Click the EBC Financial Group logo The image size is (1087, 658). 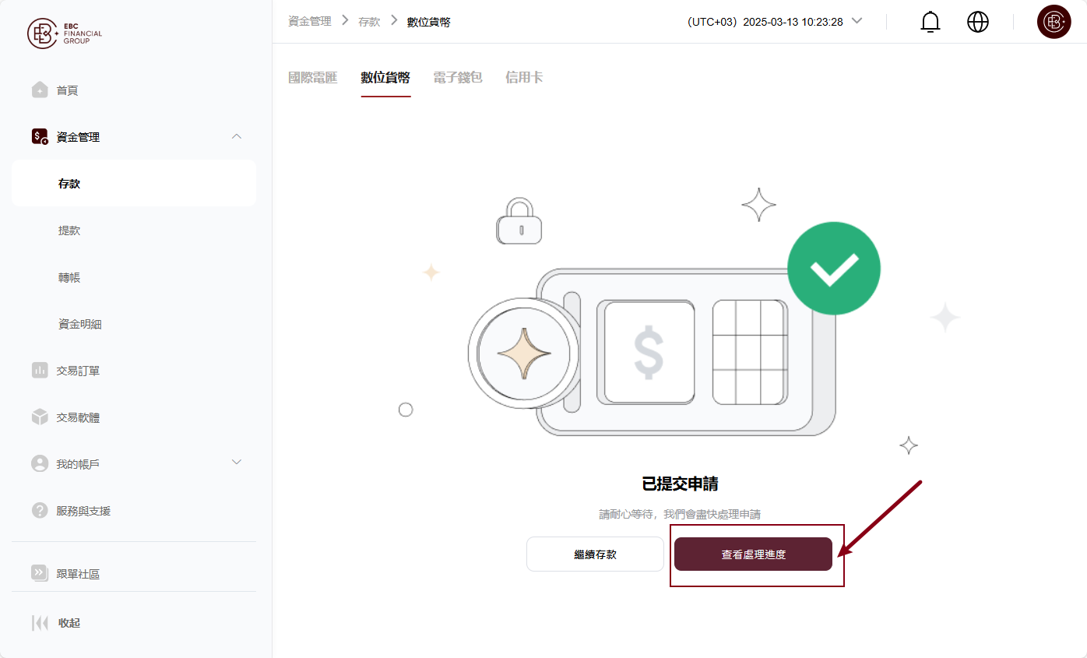[x=65, y=33]
